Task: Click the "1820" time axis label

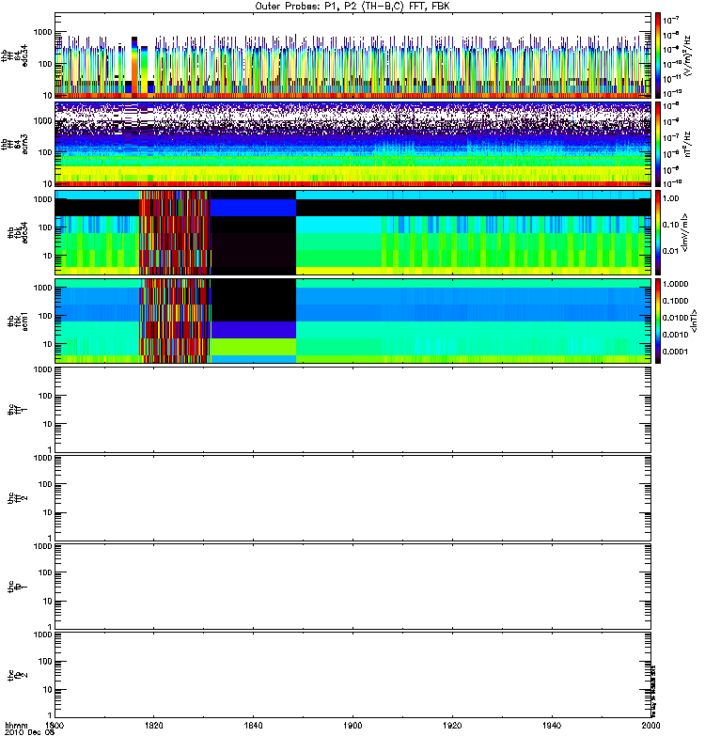Action: 154,725
